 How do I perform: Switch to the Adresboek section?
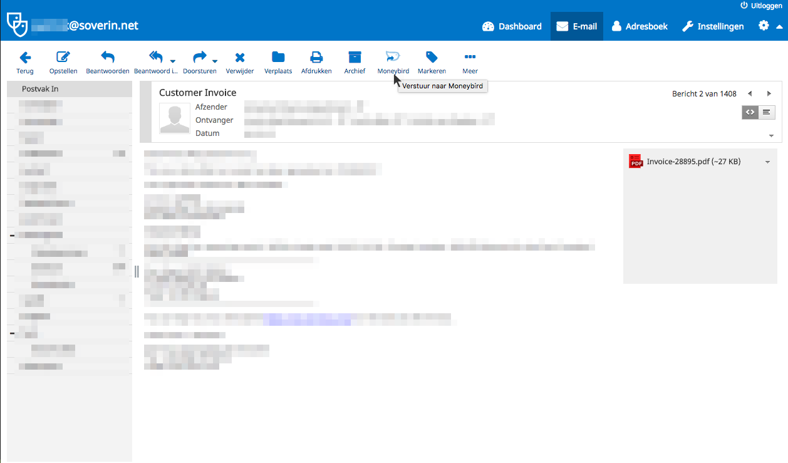639,26
